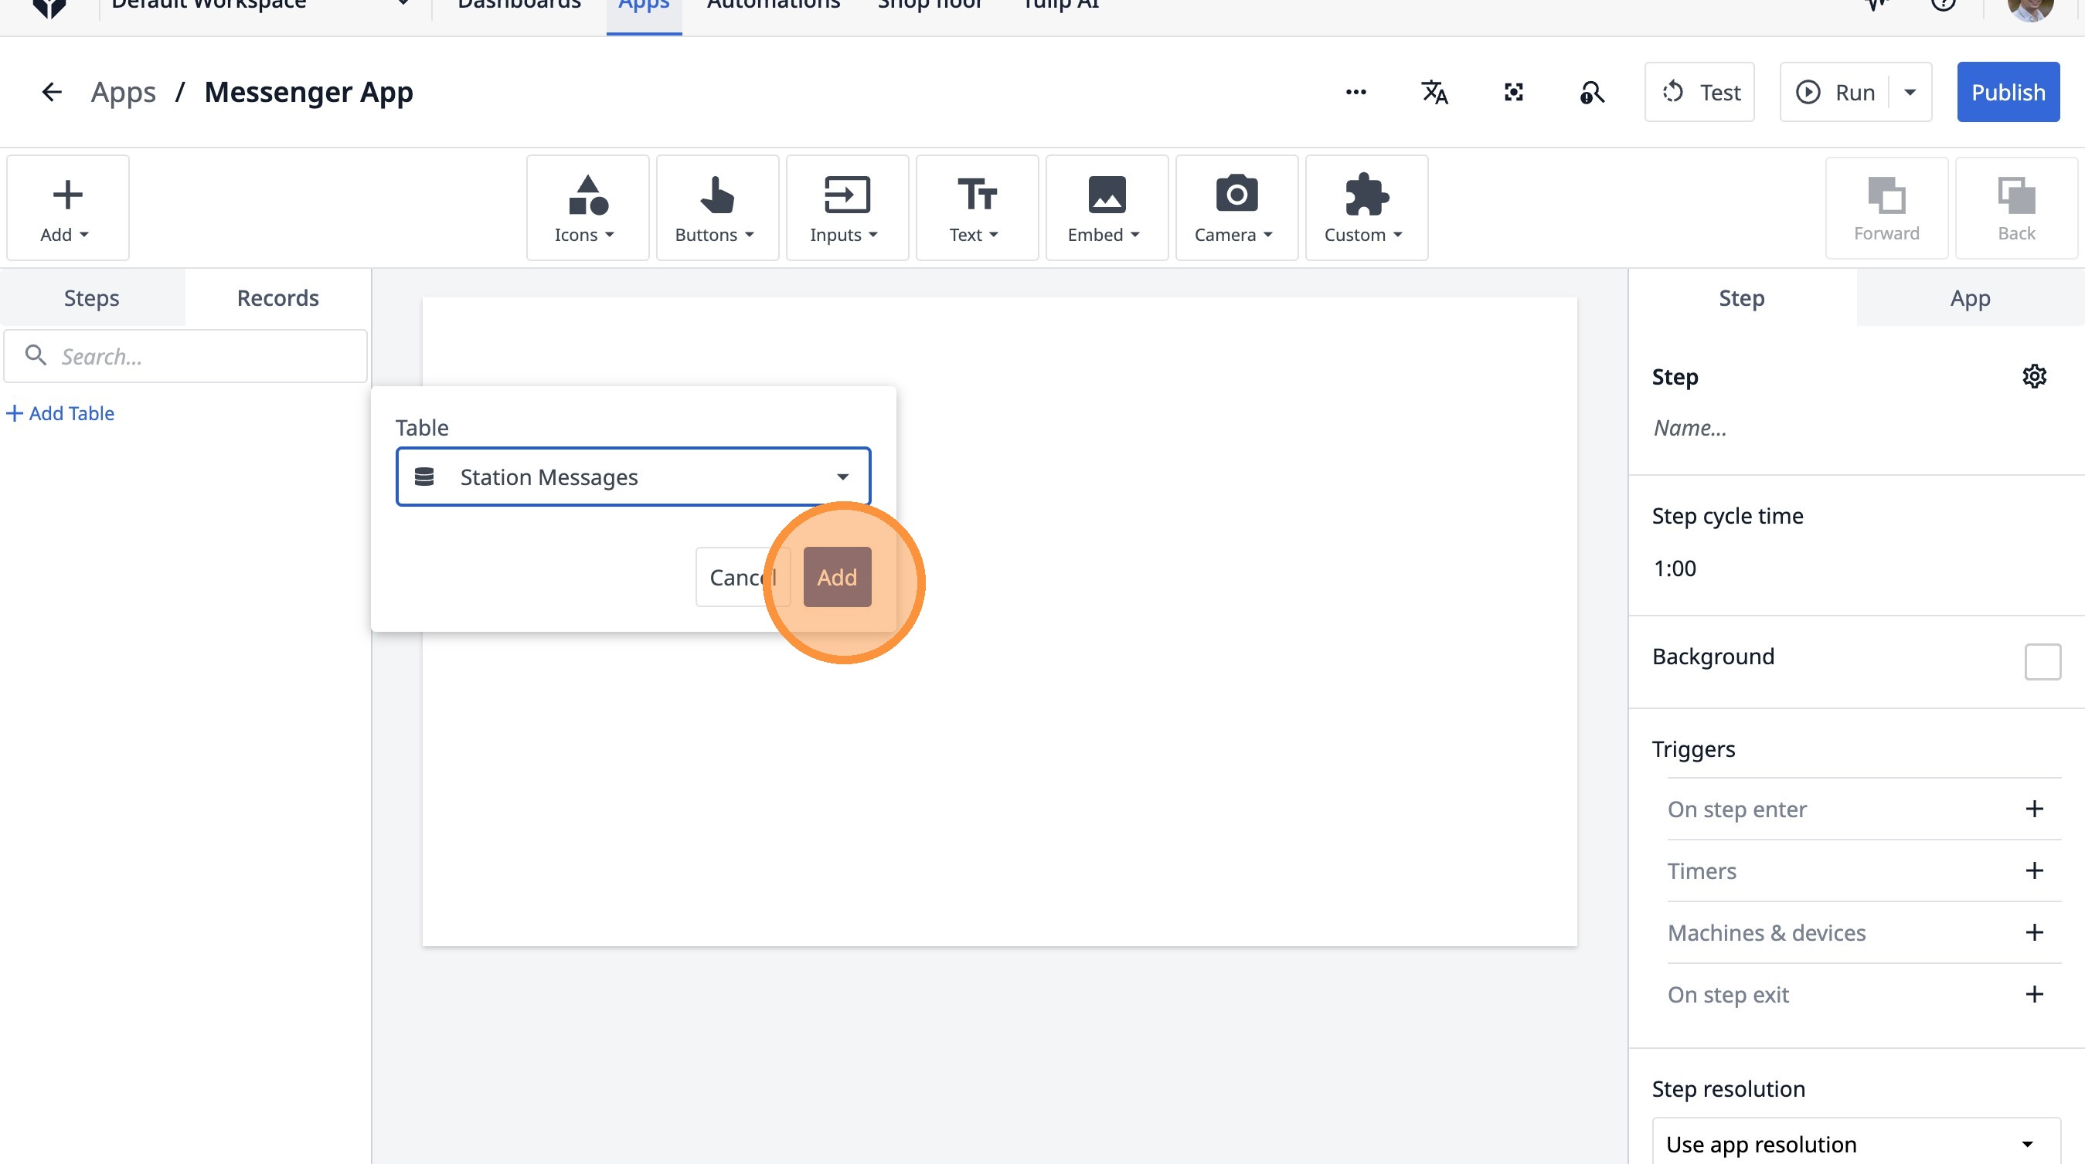Add a Timers trigger with plus
Image resolution: width=2085 pixels, height=1164 pixels.
click(2034, 870)
